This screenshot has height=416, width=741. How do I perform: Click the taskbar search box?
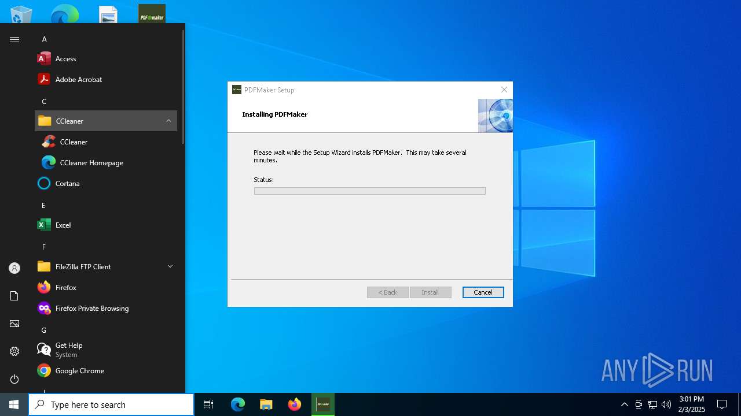coord(111,404)
